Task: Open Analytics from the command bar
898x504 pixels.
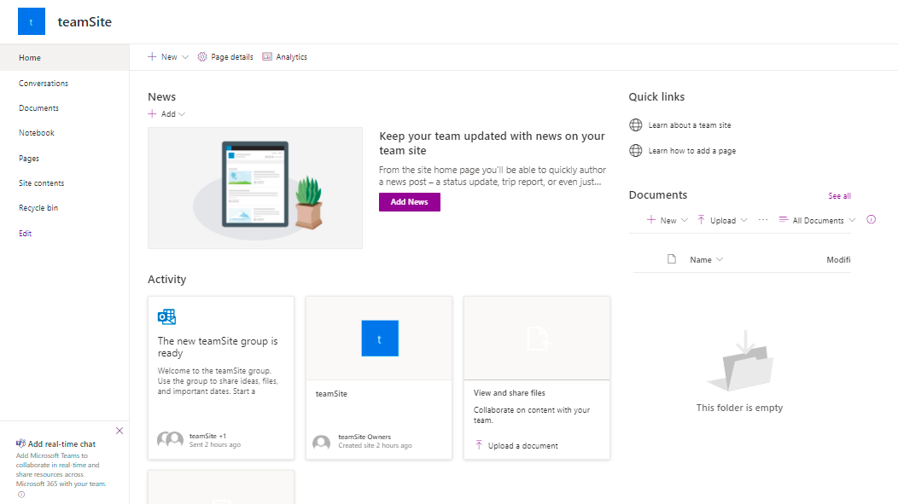Action: coord(284,57)
